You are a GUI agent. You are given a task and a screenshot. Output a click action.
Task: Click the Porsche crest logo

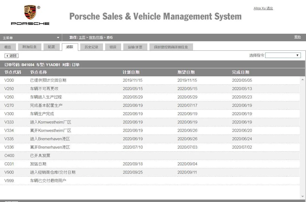tap(30, 12)
